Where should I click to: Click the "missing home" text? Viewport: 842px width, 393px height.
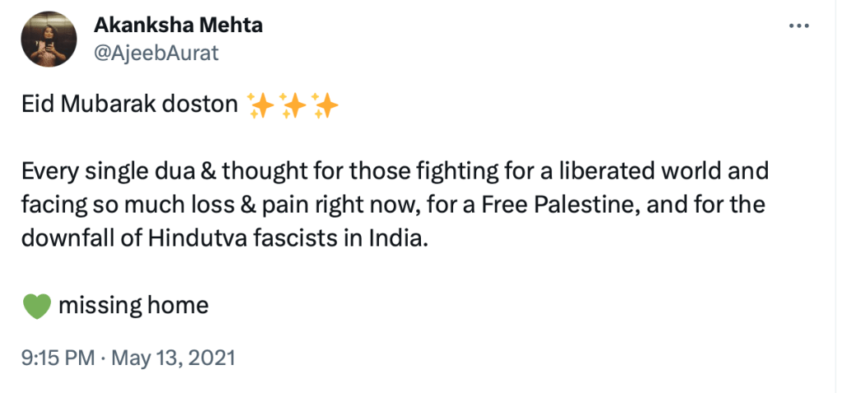click(x=133, y=306)
